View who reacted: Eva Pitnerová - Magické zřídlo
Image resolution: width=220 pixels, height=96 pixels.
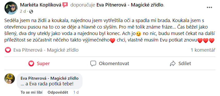[x=46, y=50]
